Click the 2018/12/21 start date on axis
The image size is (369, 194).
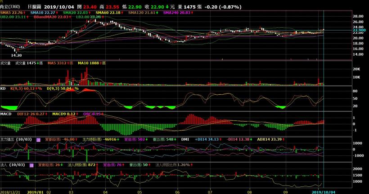(x=10, y=192)
